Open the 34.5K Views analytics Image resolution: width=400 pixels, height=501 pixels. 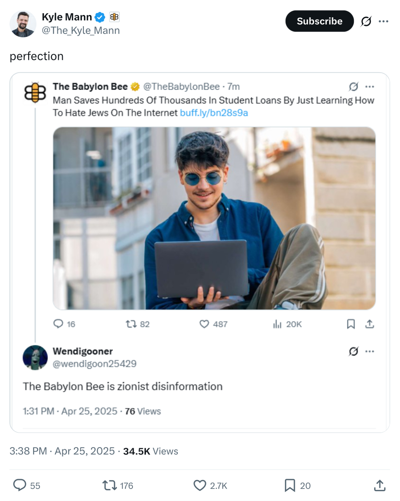point(150,451)
